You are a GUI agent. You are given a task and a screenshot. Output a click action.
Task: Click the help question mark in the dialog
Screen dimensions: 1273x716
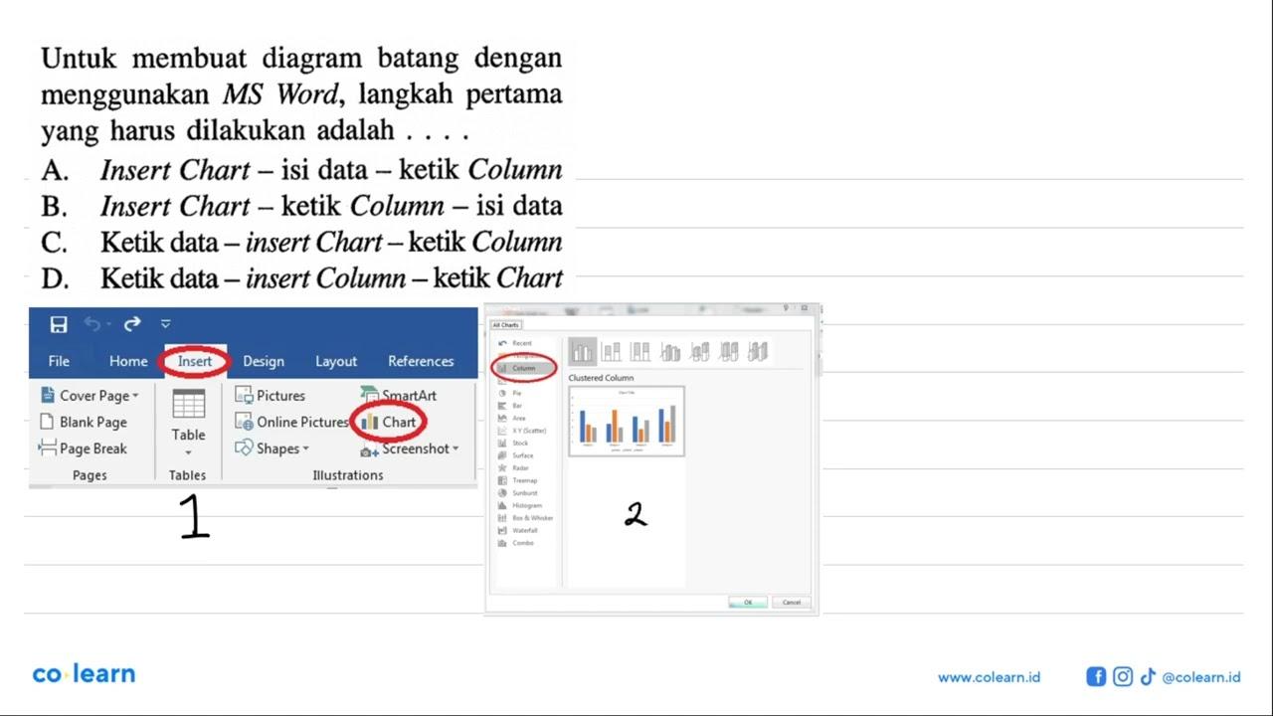pyautogui.click(x=786, y=308)
